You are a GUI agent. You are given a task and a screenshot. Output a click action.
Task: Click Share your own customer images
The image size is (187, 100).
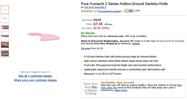tap(35, 80)
